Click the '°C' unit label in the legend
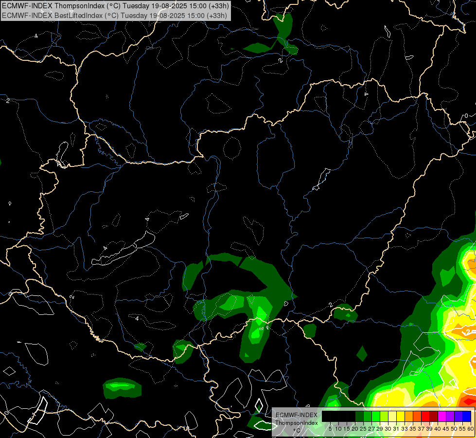 tap(297, 431)
